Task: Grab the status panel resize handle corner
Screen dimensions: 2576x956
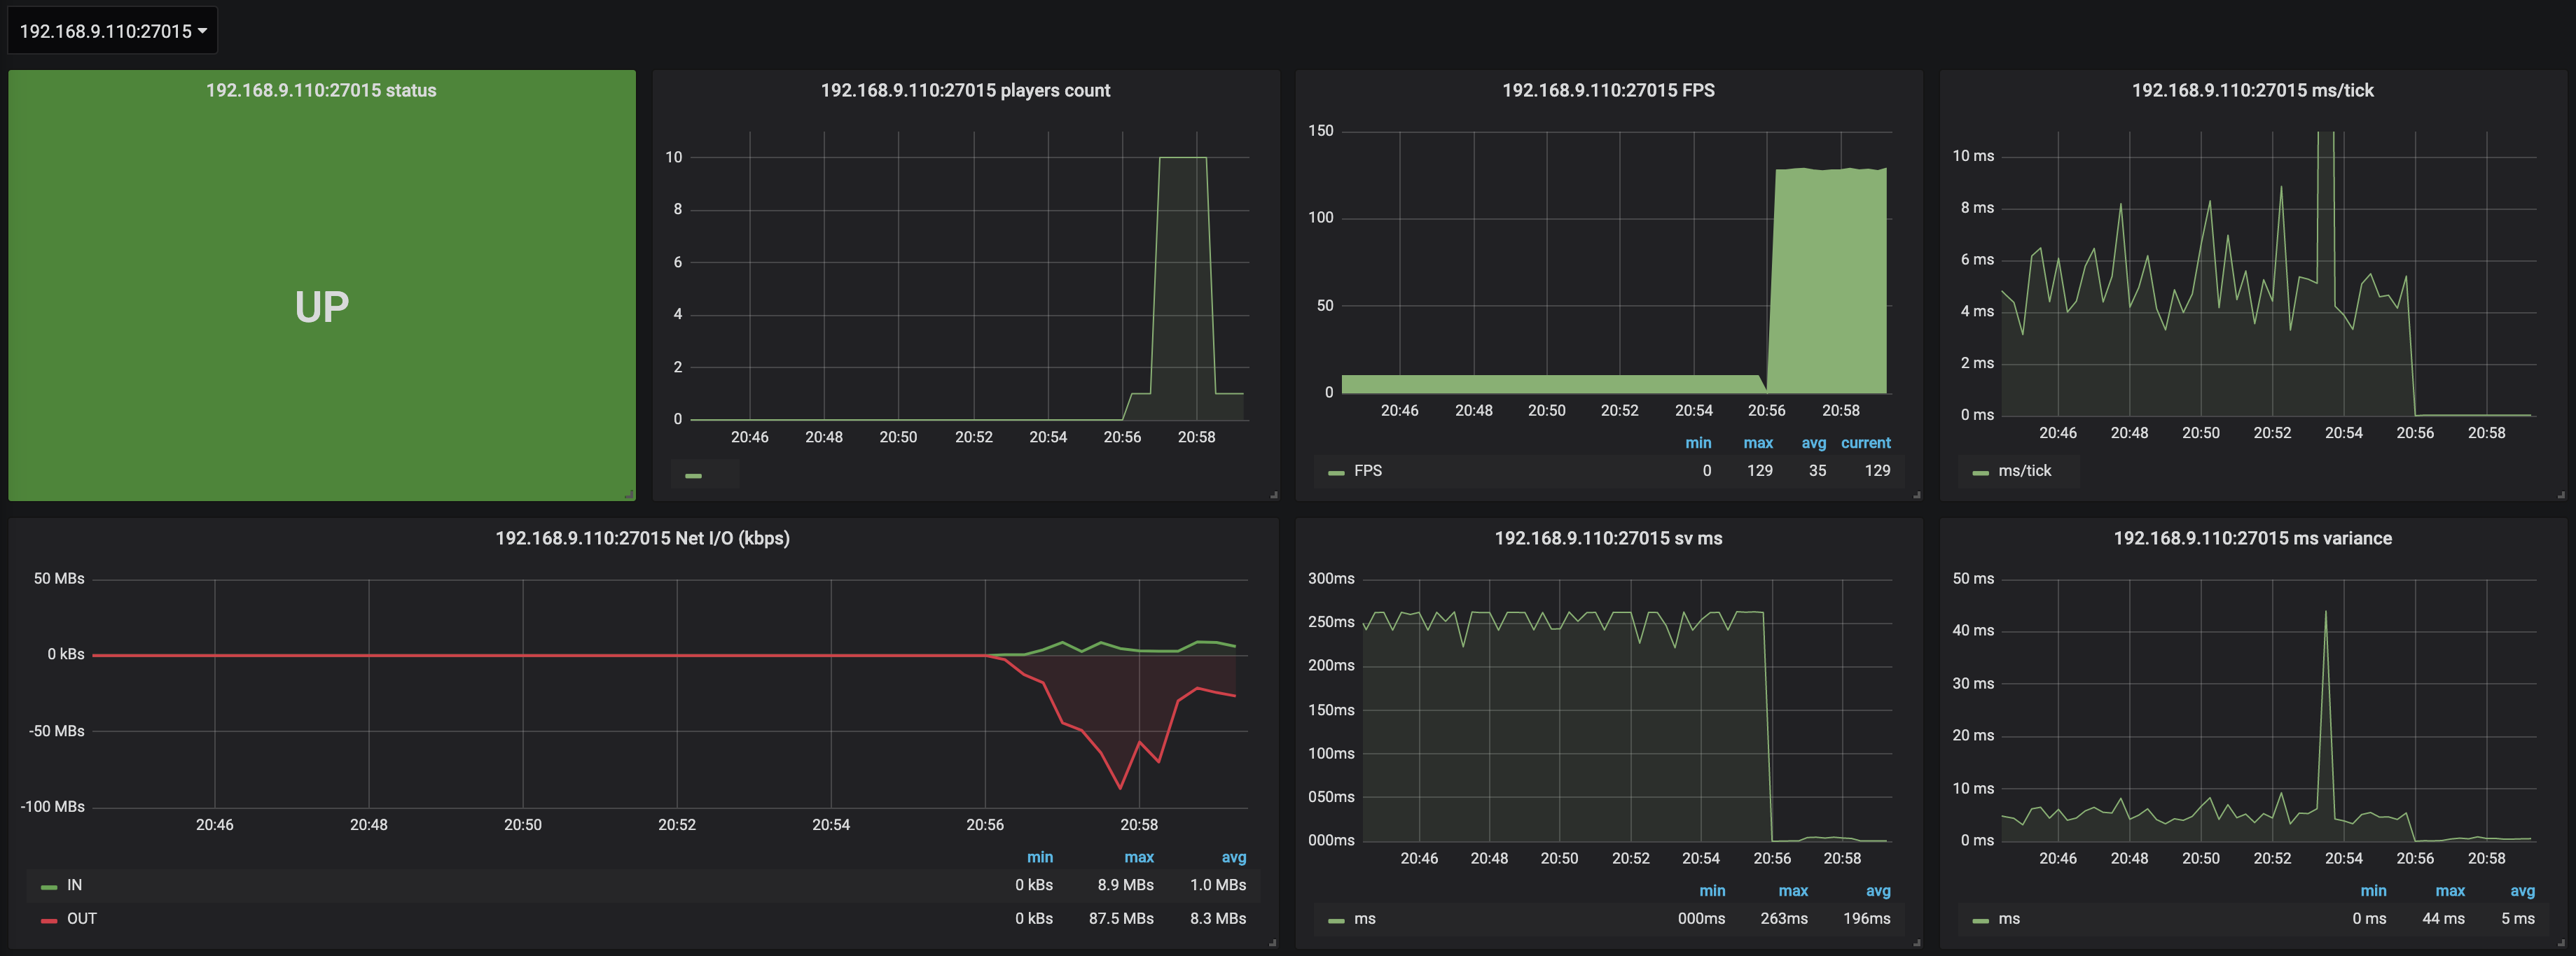Action: tap(629, 495)
